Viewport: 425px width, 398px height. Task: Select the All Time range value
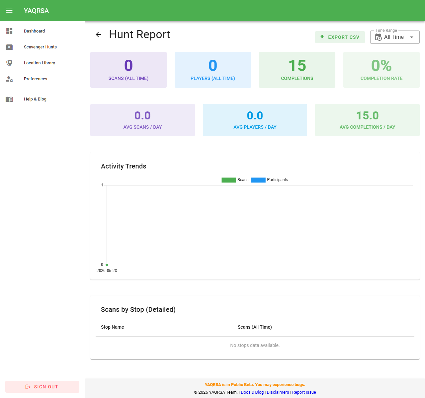394,37
